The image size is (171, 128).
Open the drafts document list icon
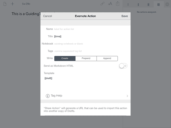(5, 4)
